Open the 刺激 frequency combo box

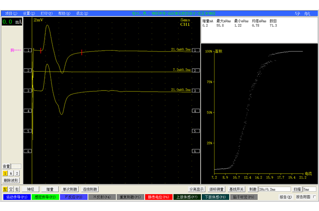[274, 189]
